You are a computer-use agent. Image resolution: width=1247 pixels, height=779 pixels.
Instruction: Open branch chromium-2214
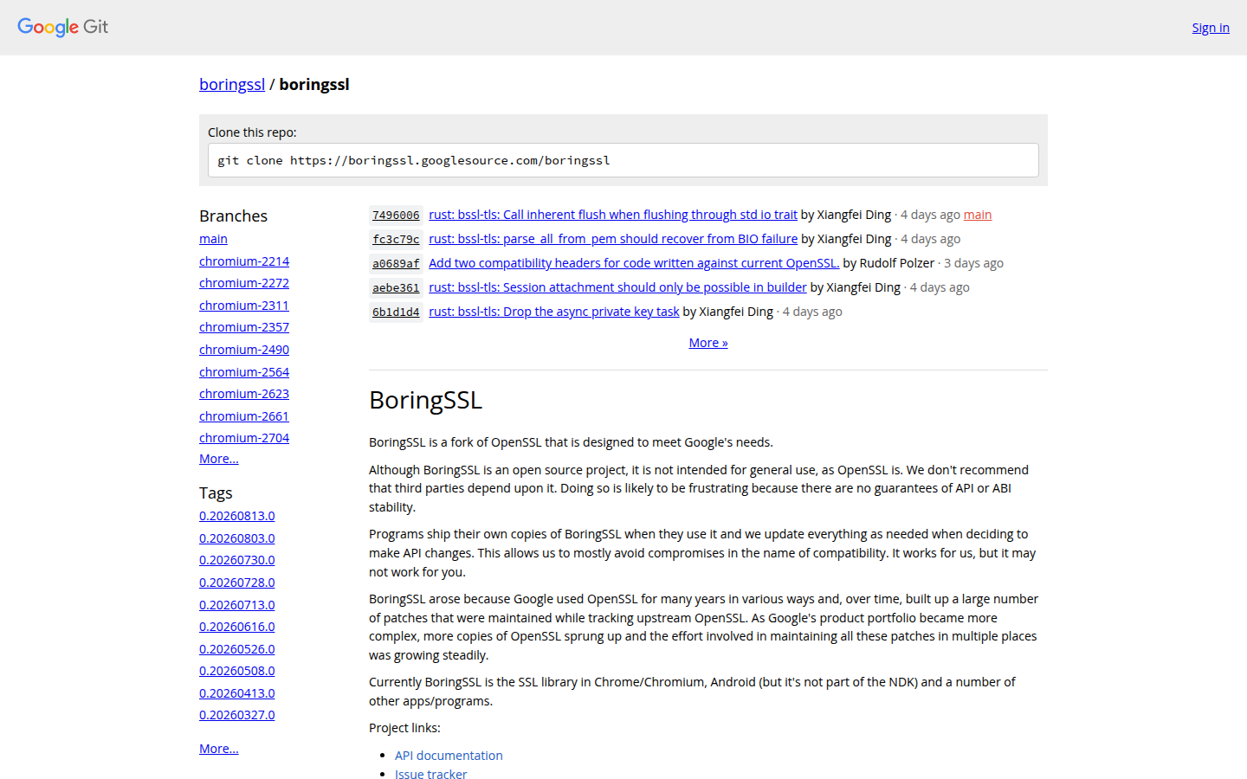pos(244,261)
